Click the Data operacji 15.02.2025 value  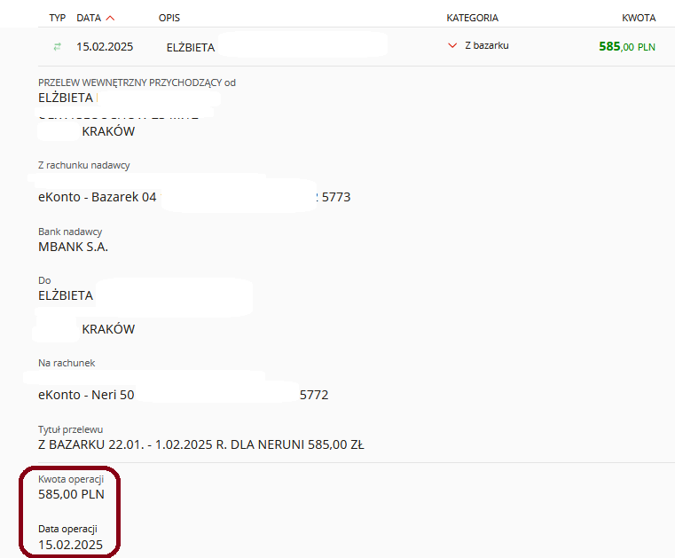click(70, 544)
